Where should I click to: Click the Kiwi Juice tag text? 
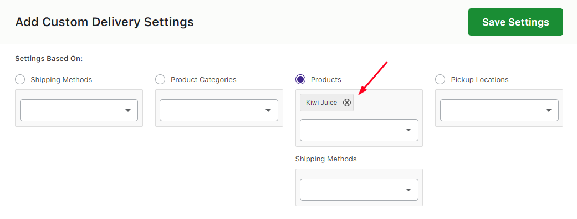coord(321,103)
